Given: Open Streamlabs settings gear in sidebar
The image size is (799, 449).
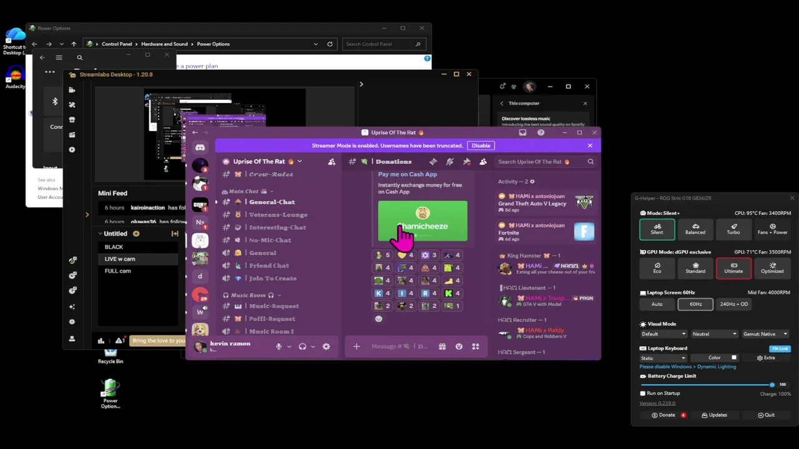Looking at the screenshot, I should pyautogui.click(x=72, y=322).
